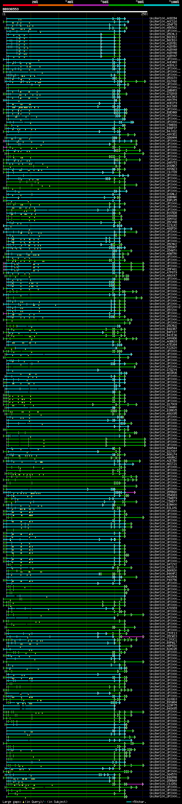Click hit label UniRef100_Q0GNK7

(x=163, y=166)
